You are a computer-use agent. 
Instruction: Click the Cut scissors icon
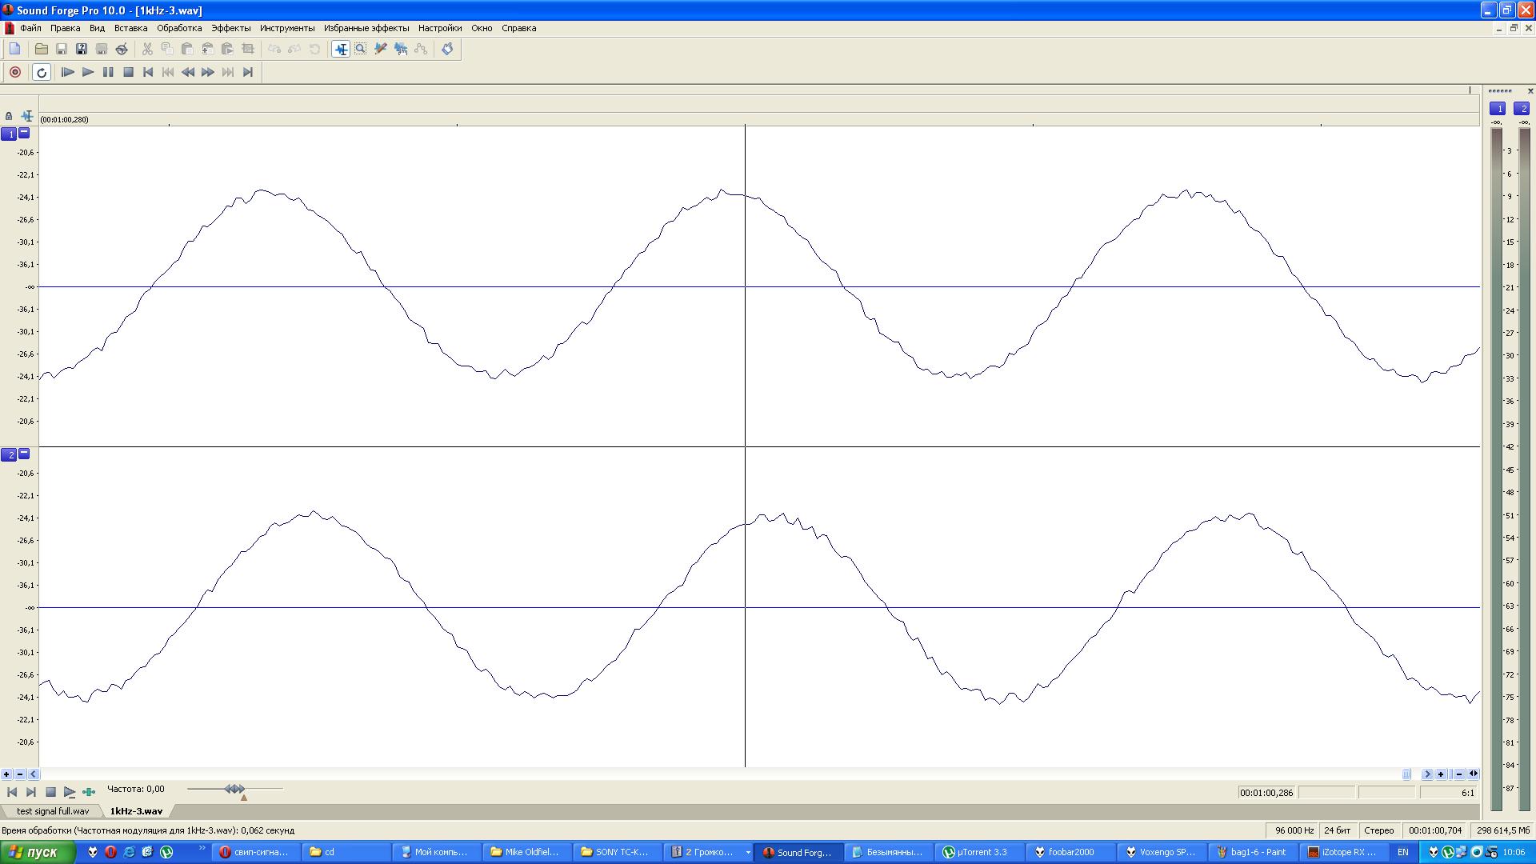pos(147,49)
